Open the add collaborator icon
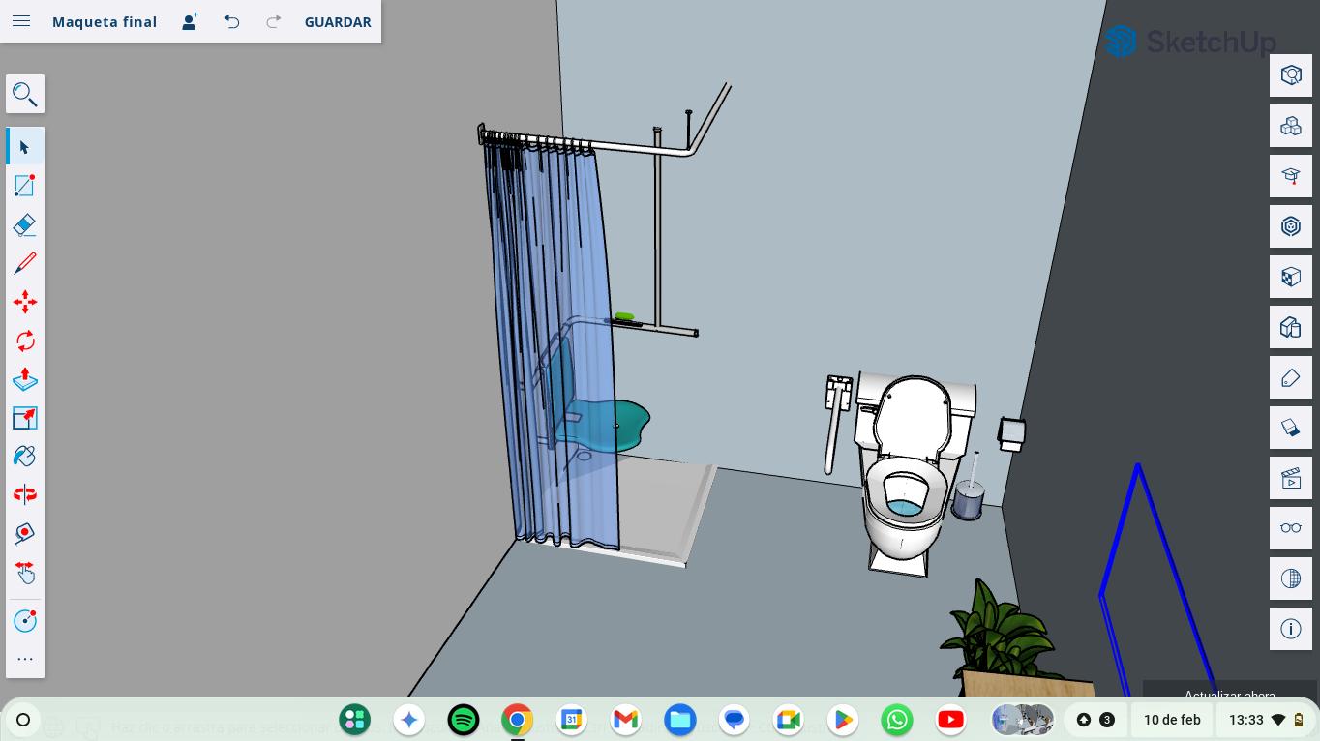Image resolution: width=1320 pixels, height=741 pixels. [x=190, y=21]
